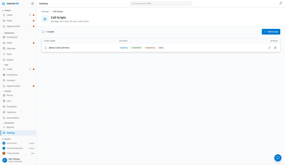Image resolution: width=285 pixels, height=165 pixels.
Task: Click the Dashboard grid icon
Action: tap(4, 37)
